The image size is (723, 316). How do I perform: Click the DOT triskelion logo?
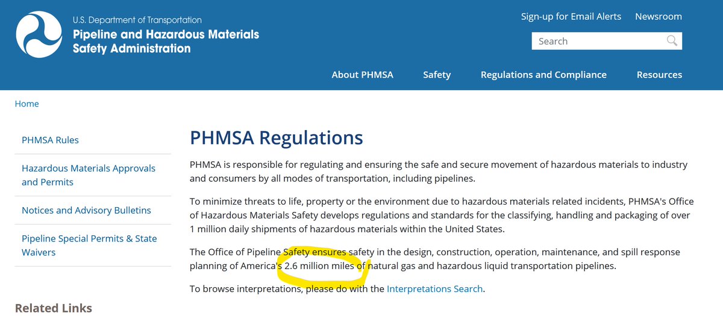click(x=39, y=34)
